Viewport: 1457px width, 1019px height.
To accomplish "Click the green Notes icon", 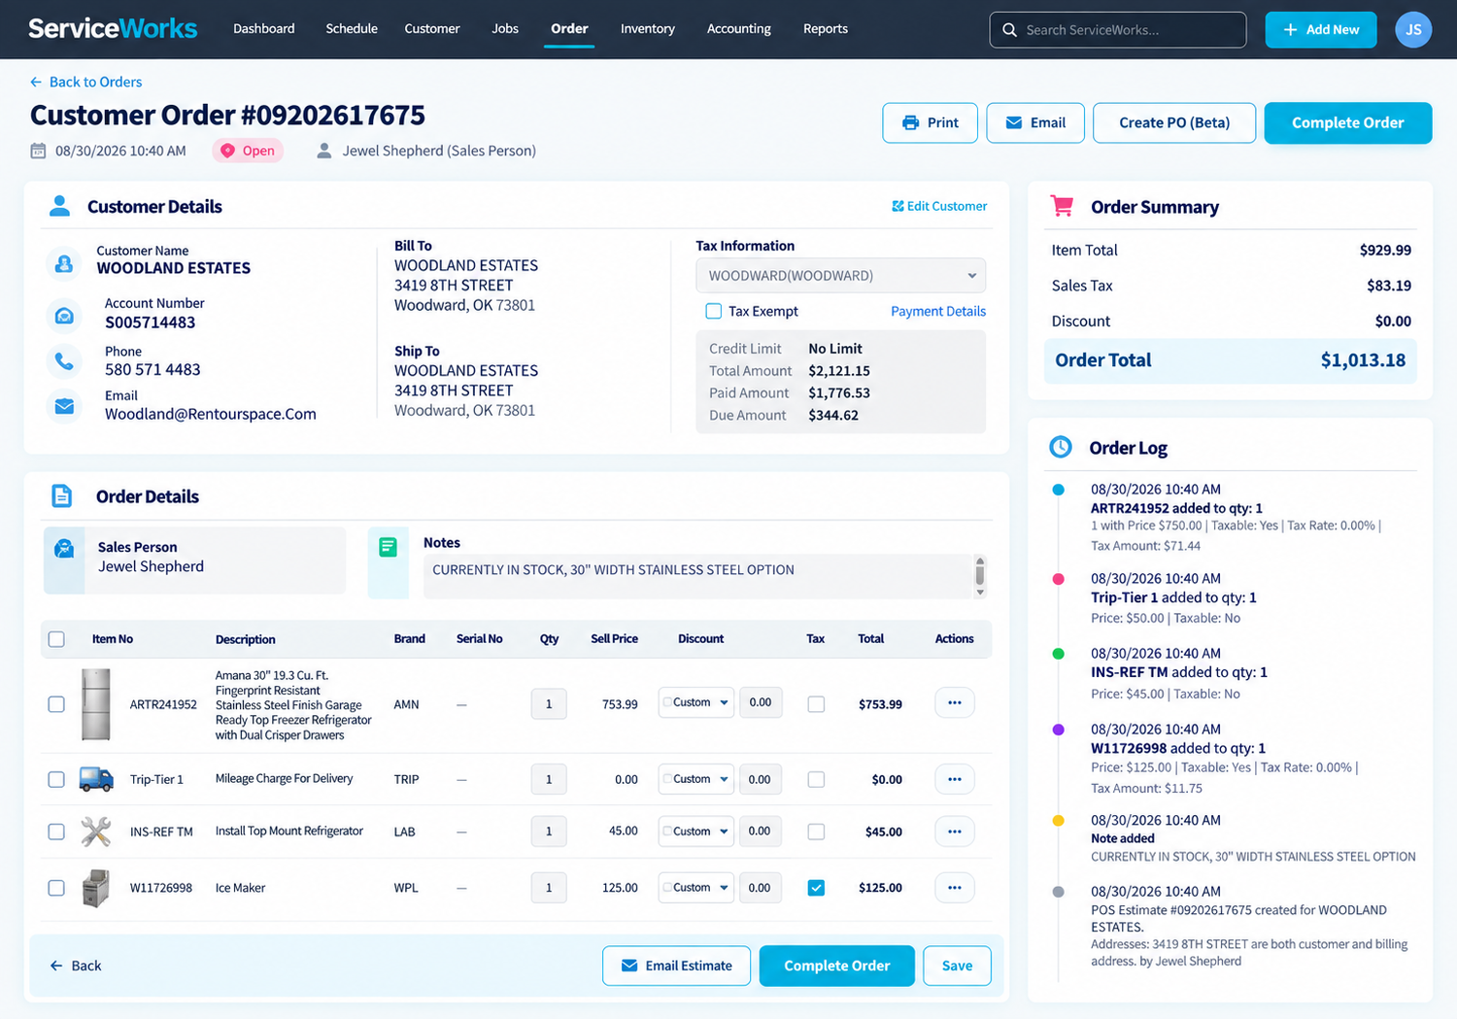I will pos(388,547).
